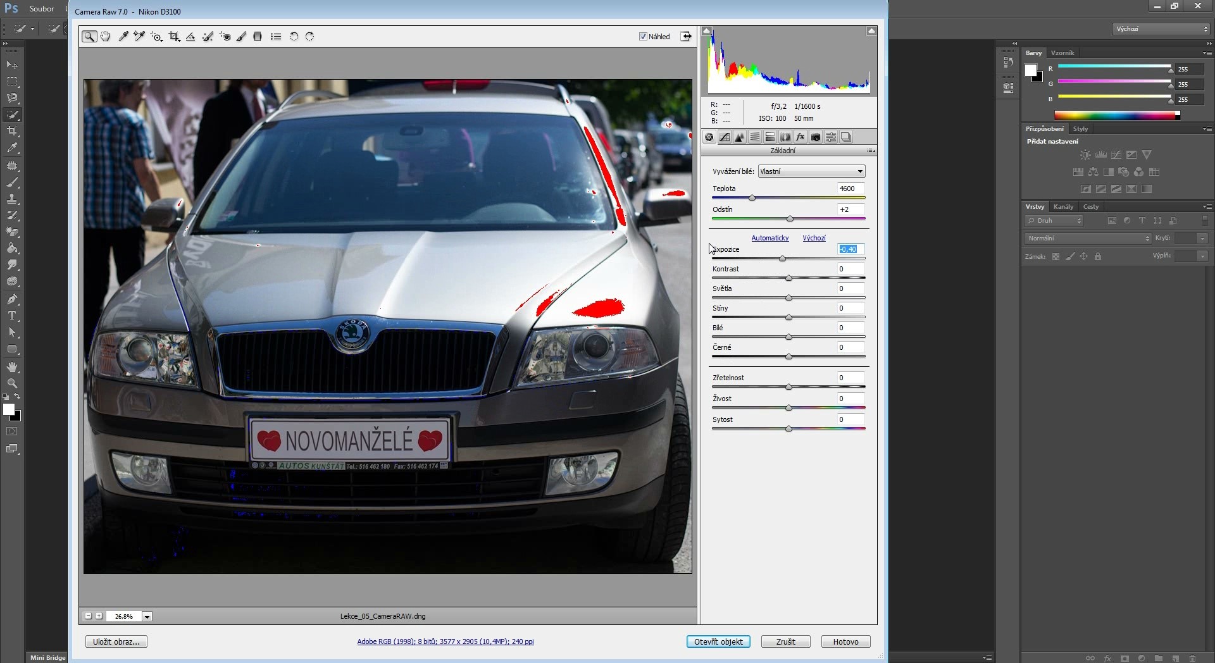Viewport: 1215px width, 663px height.
Task: Choose the Red Eye Removal tool
Action: tap(225, 37)
